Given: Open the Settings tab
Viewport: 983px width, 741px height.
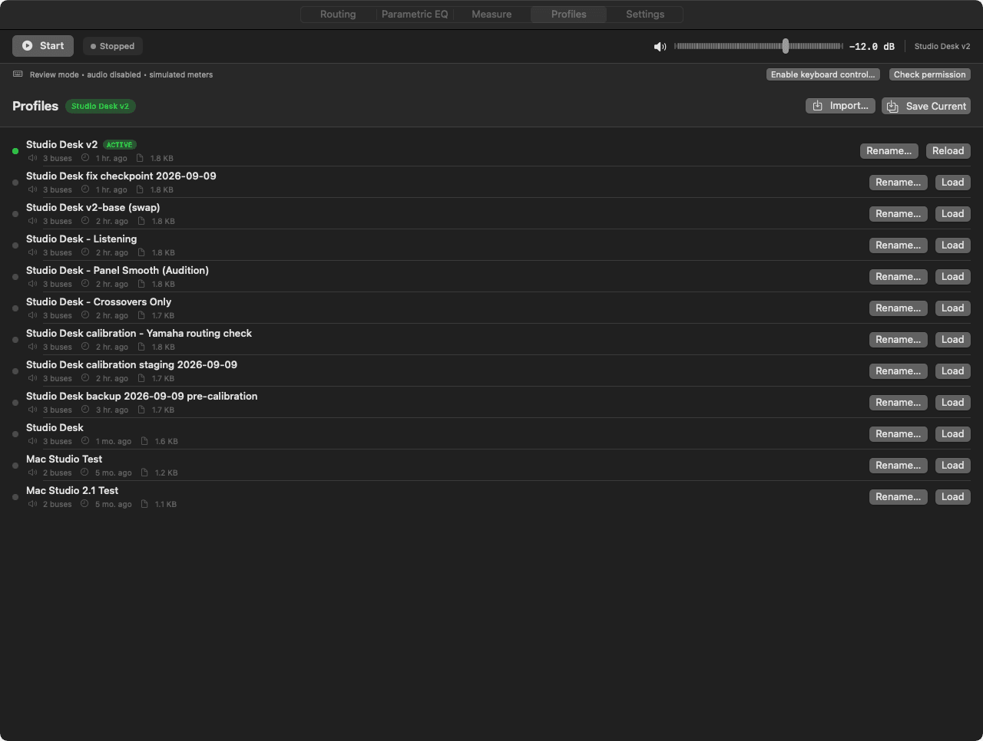Looking at the screenshot, I should (x=645, y=15).
